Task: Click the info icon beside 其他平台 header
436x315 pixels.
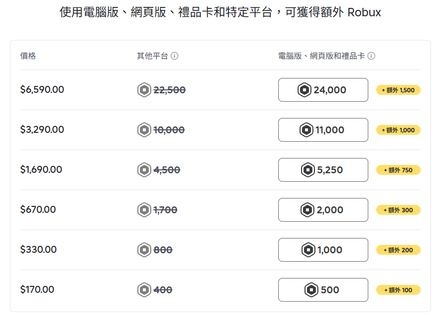Action: (174, 56)
